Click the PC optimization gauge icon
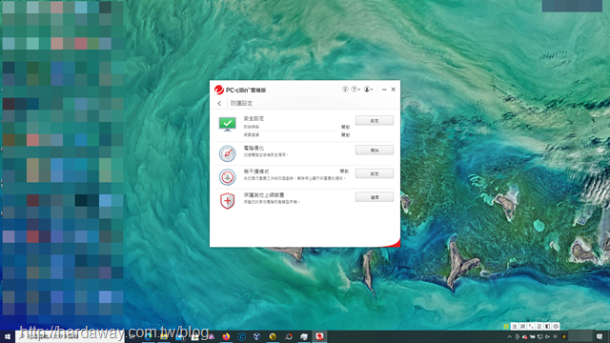The height and width of the screenshot is (343, 610). tap(227, 153)
